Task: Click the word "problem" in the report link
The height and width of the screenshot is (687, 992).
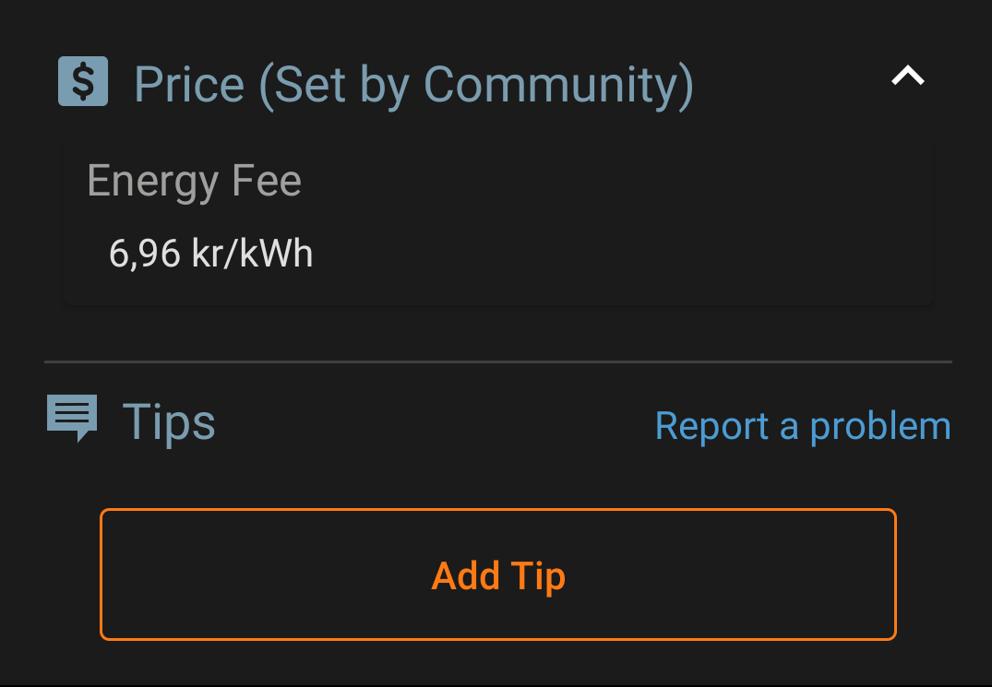Action: (879, 426)
